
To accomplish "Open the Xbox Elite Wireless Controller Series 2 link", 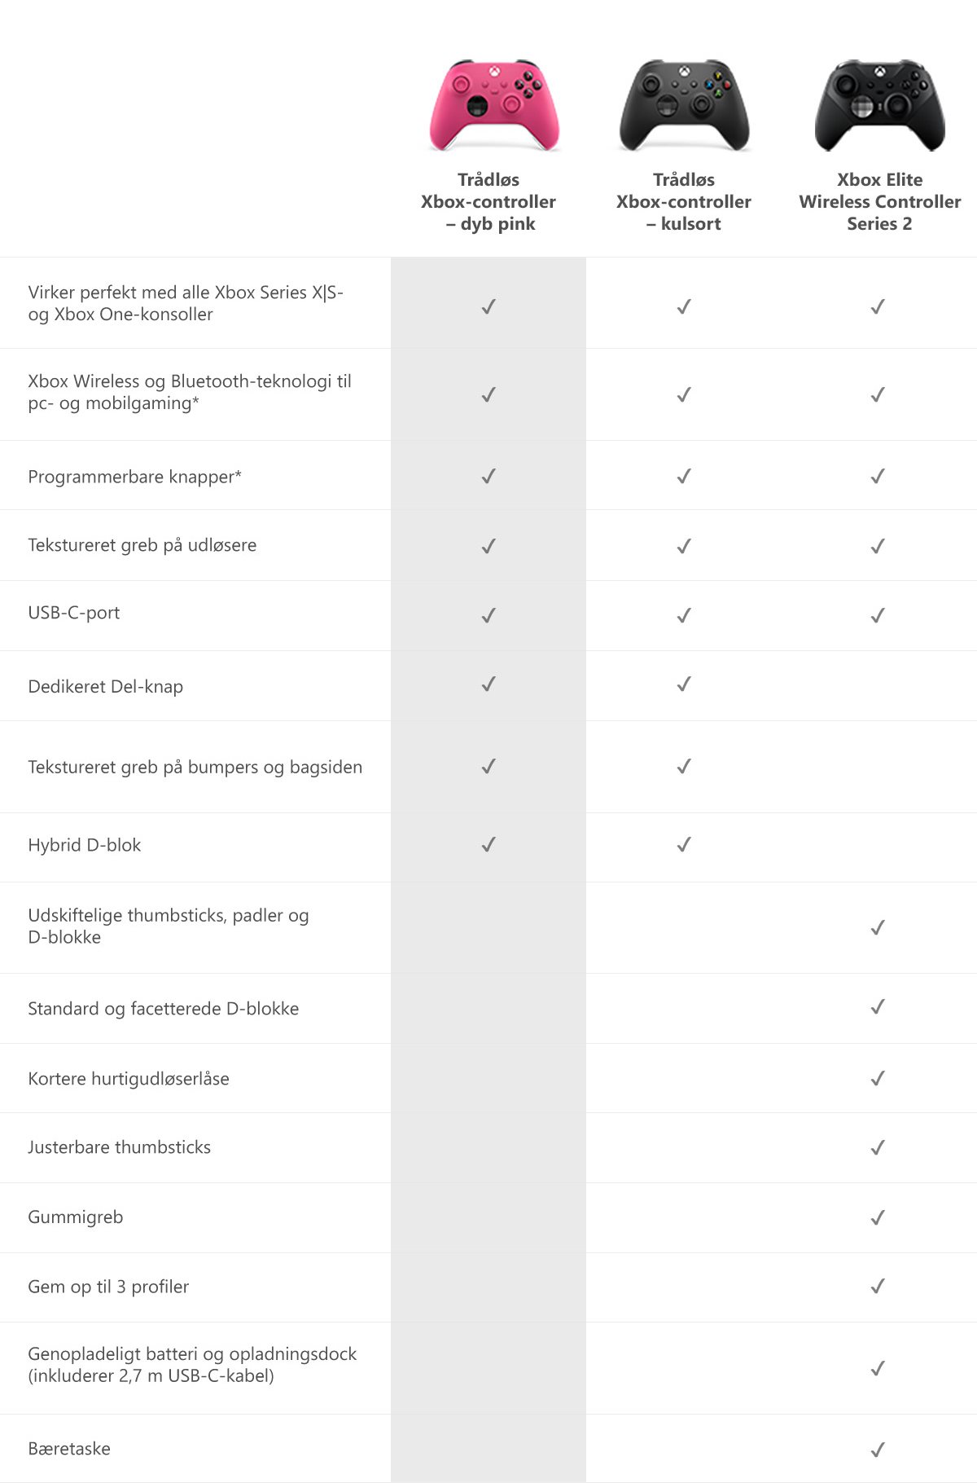I will coord(879,201).
